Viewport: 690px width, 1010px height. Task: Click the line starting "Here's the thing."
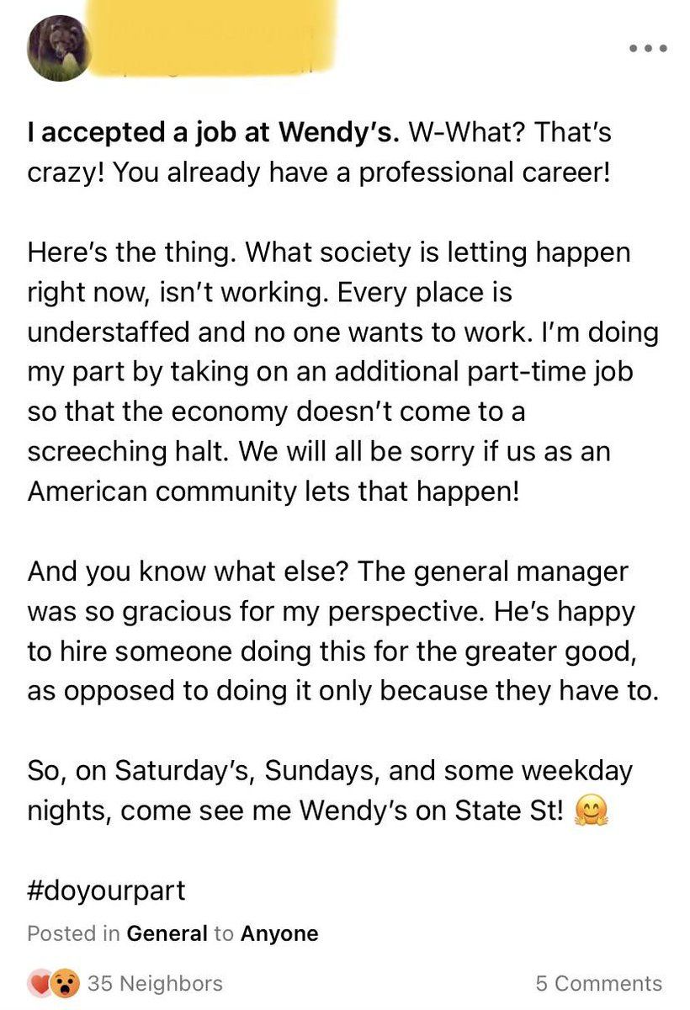point(329,252)
